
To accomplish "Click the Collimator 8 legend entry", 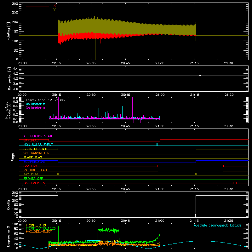I will click(35, 104).
